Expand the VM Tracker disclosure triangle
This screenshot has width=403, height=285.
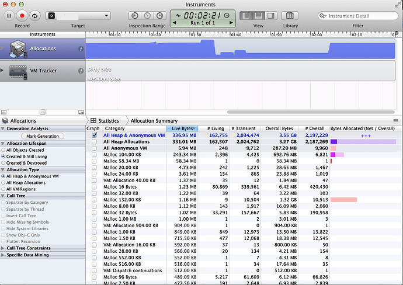pyautogui.click(x=2, y=71)
